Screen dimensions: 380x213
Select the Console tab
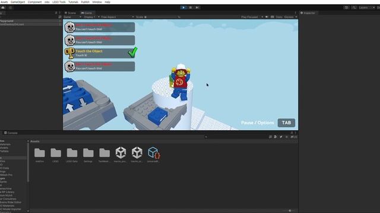(11, 133)
